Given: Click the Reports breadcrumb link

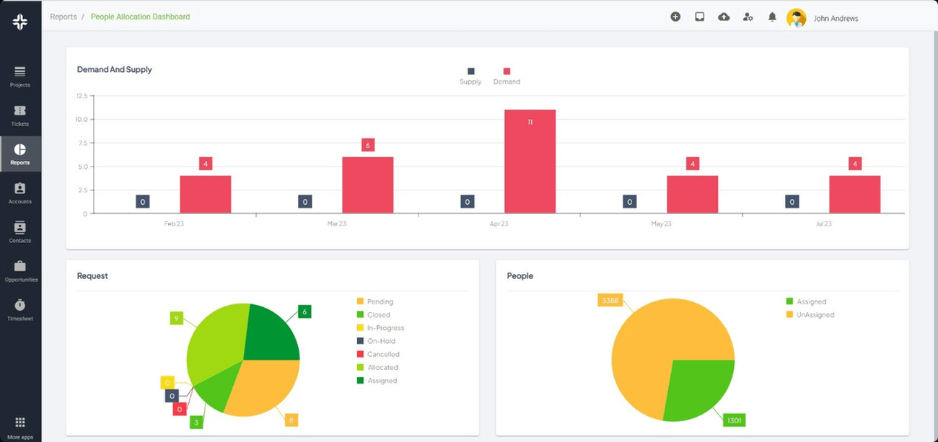Looking at the screenshot, I should 63,17.
